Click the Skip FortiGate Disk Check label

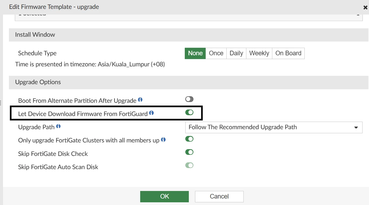pyautogui.click(x=53, y=154)
